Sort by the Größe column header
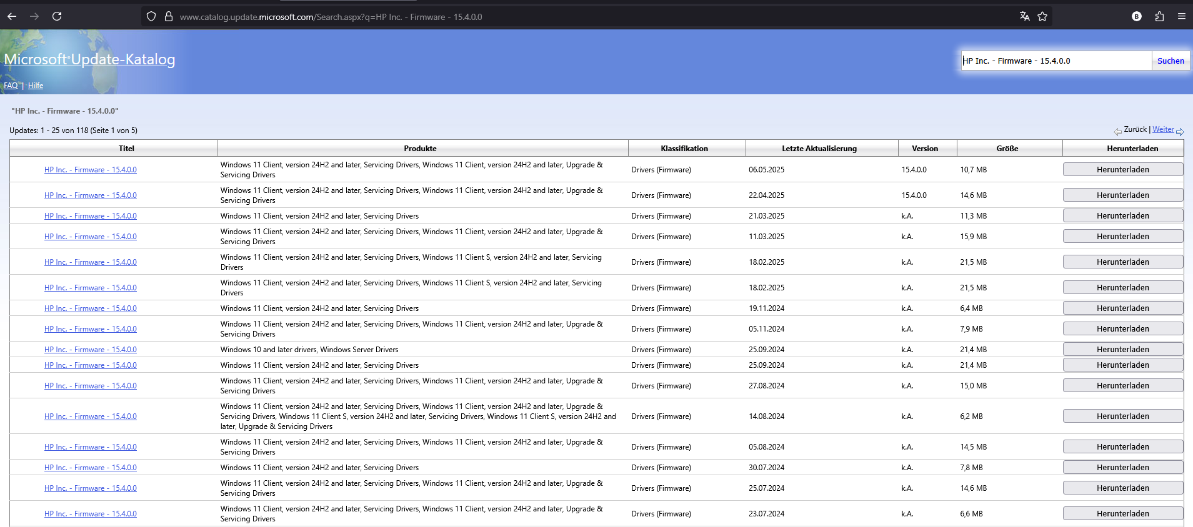 [1007, 149]
